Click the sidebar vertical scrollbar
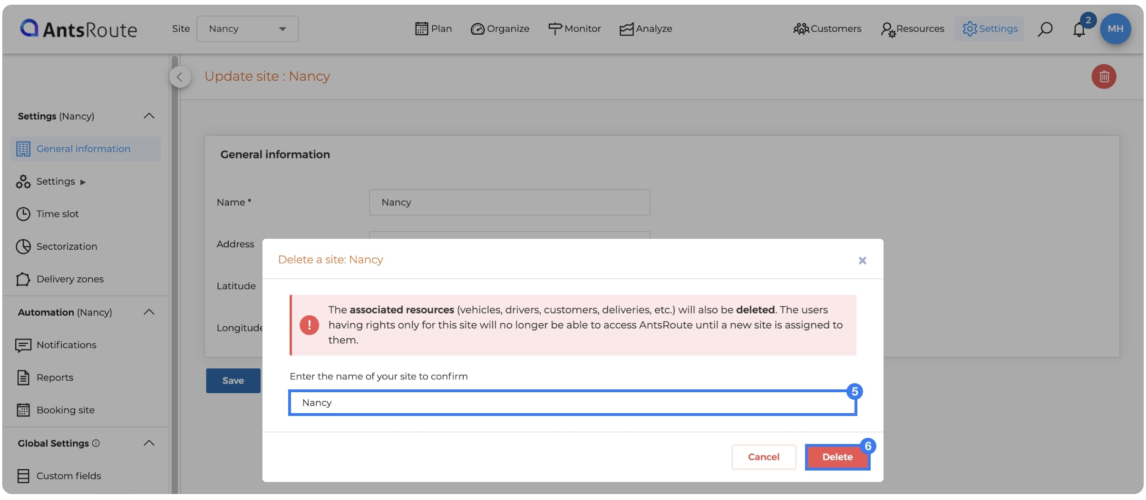Viewport: 1146px width, 500px height. (x=175, y=275)
